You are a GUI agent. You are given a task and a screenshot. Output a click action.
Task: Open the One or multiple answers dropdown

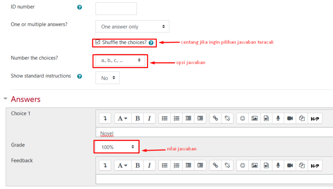[x=132, y=26]
